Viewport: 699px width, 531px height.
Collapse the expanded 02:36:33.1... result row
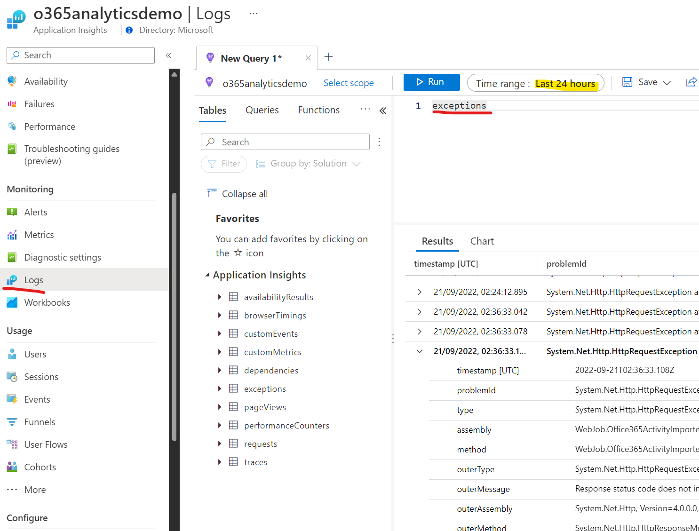coord(420,351)
